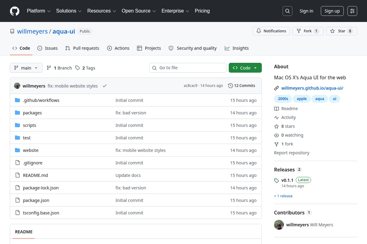Screen dimensions: 367x244
Task: Open 12 Commits history
Action: 242,86
